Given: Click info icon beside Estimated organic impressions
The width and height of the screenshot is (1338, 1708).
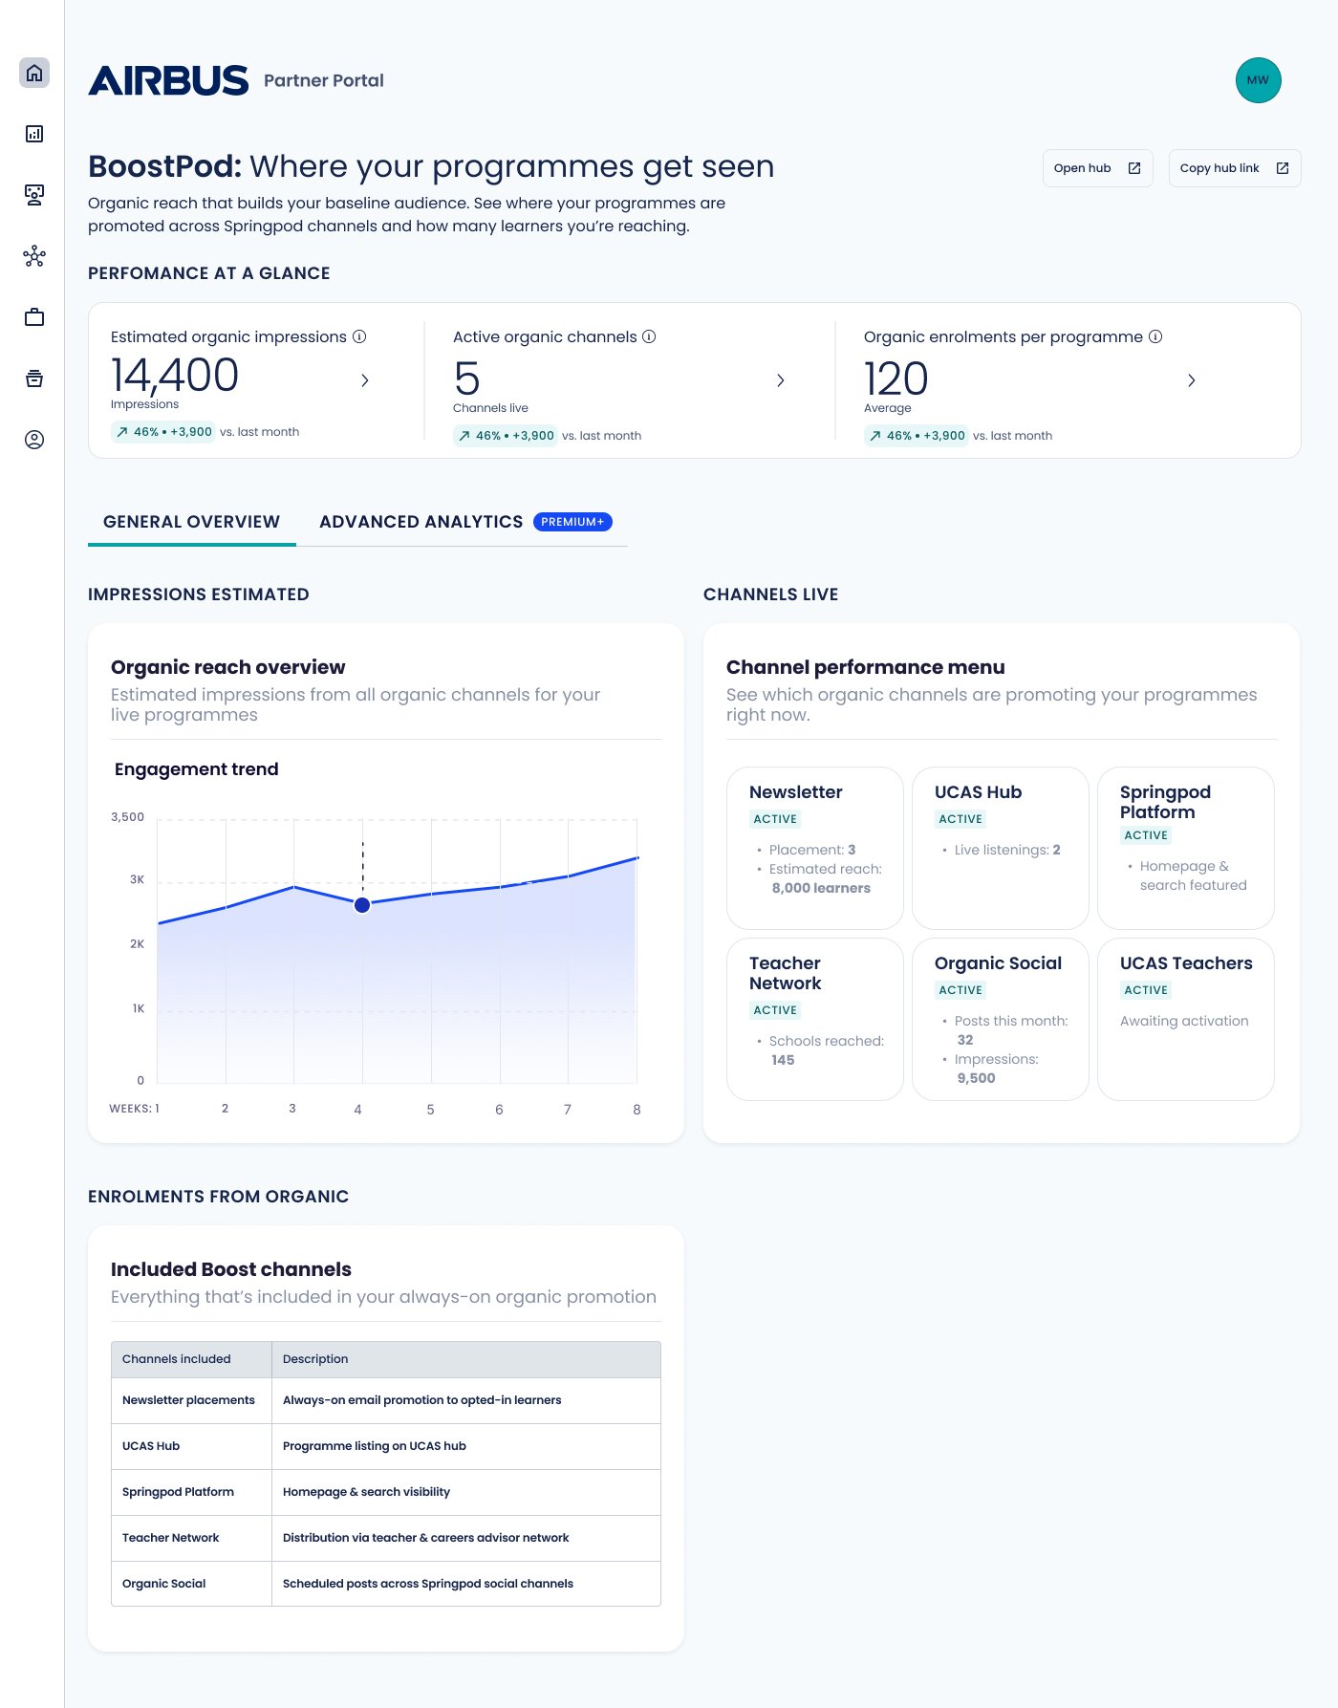Looking at the screenshot, I should [359, 336].
